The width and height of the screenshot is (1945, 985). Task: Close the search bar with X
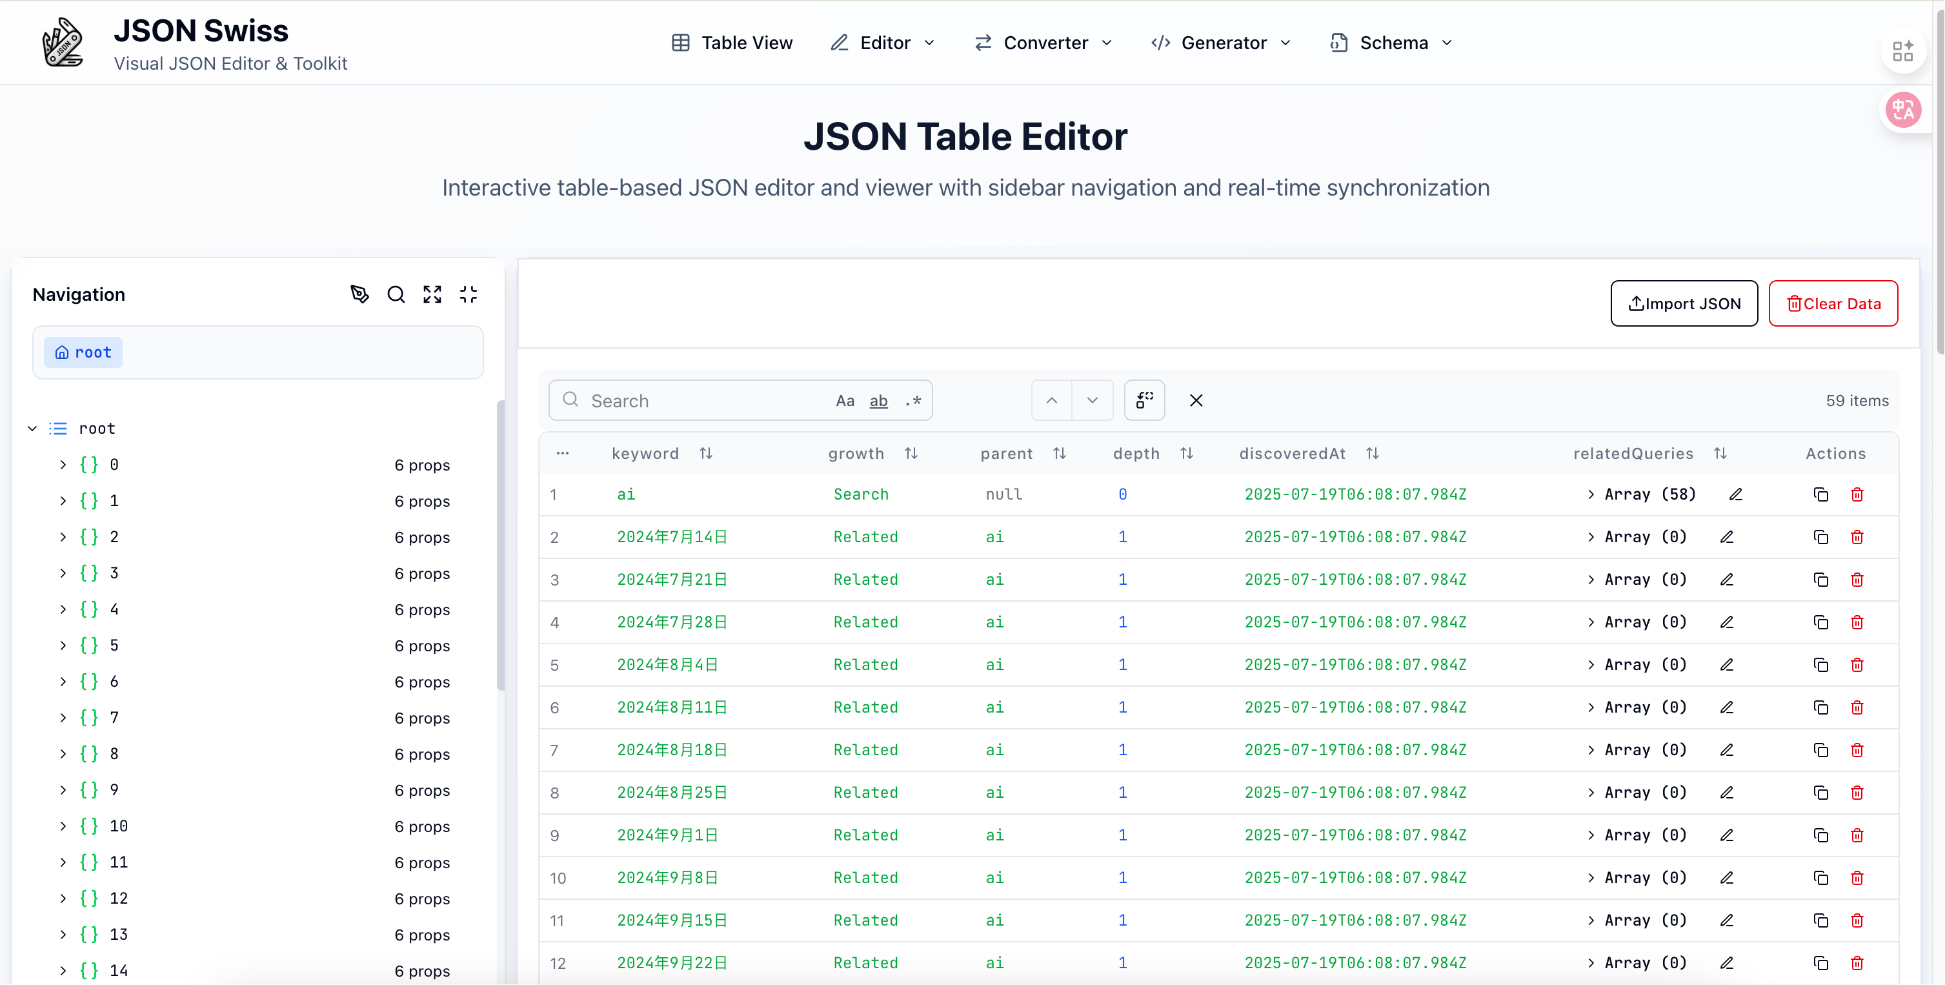[1196, 401]
